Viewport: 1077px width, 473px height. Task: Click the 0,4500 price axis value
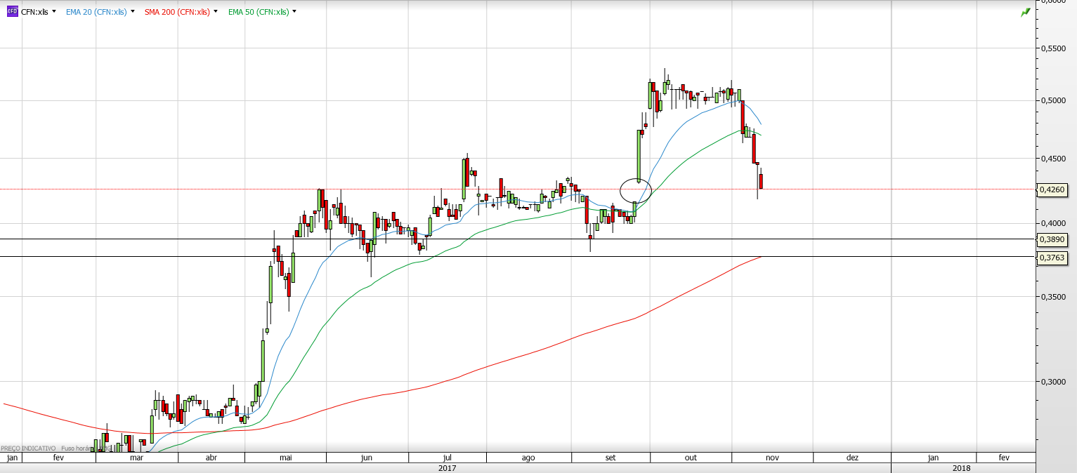pos(1052,158)
